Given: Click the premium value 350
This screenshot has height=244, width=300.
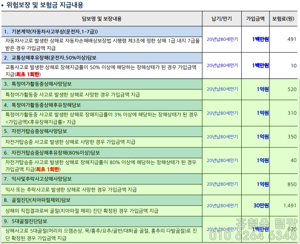Looking at the screenshot, I should [x=292, y=137].
